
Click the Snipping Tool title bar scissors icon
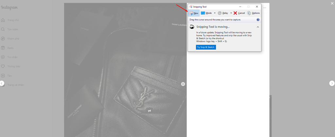click(x=191, y=7)
